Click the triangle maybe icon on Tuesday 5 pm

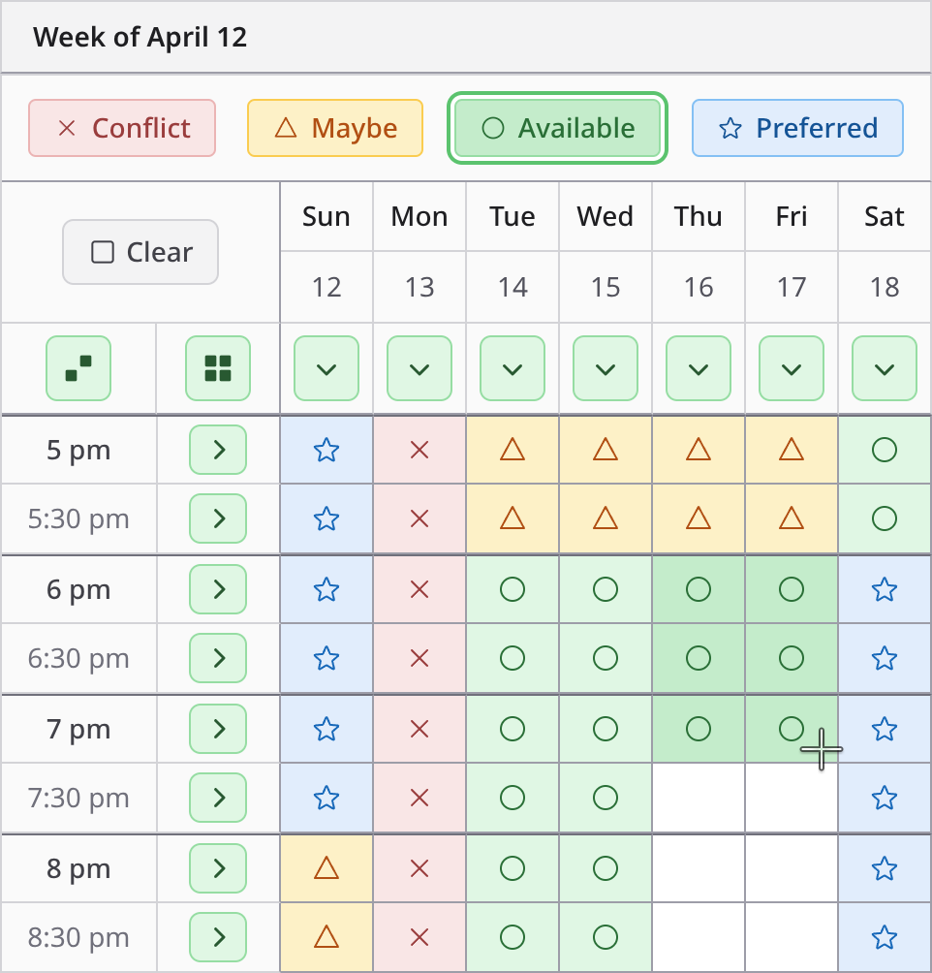(513, 450)
